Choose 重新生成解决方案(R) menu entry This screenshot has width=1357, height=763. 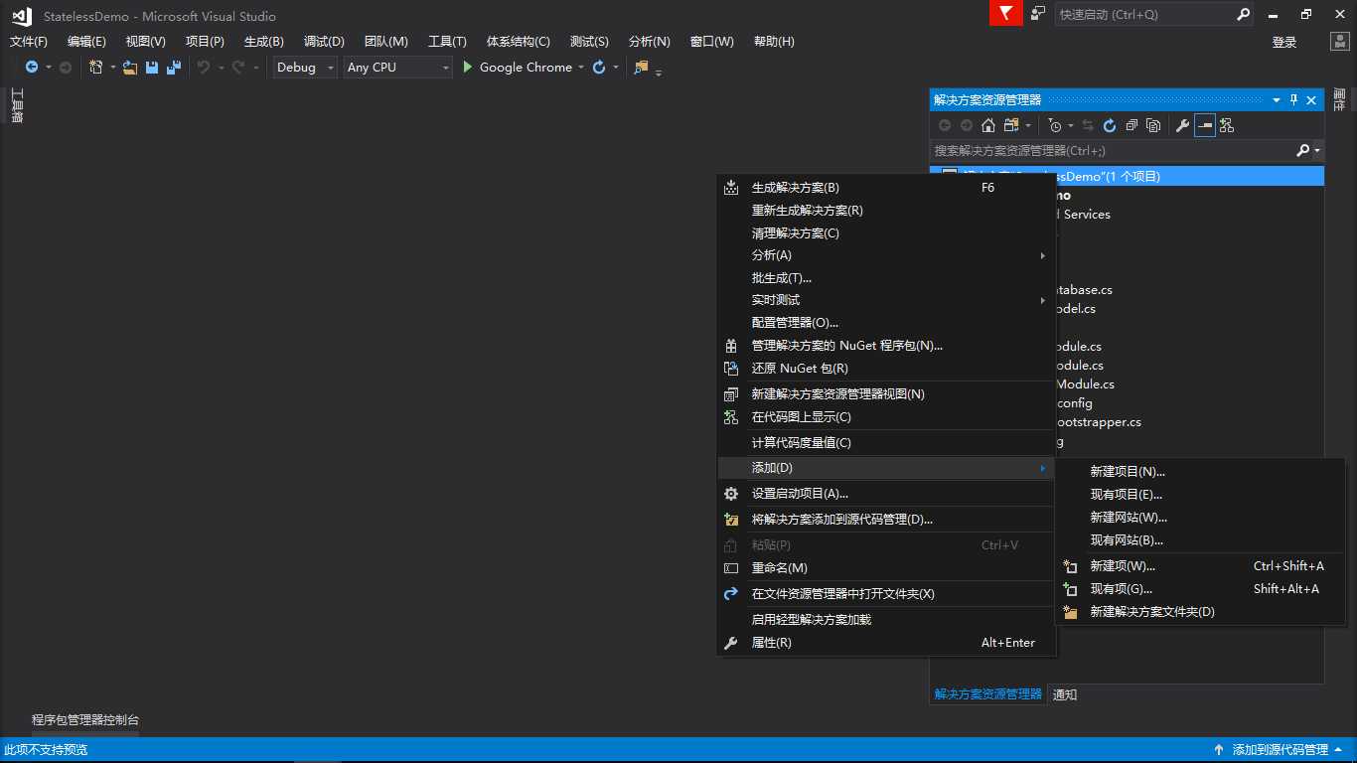coord(886,211)
